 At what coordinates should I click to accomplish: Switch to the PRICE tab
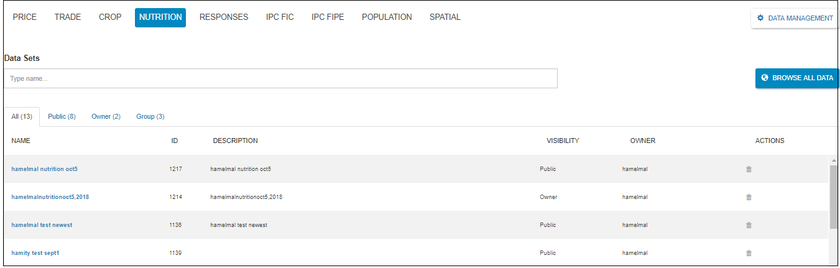pos(25,17)
